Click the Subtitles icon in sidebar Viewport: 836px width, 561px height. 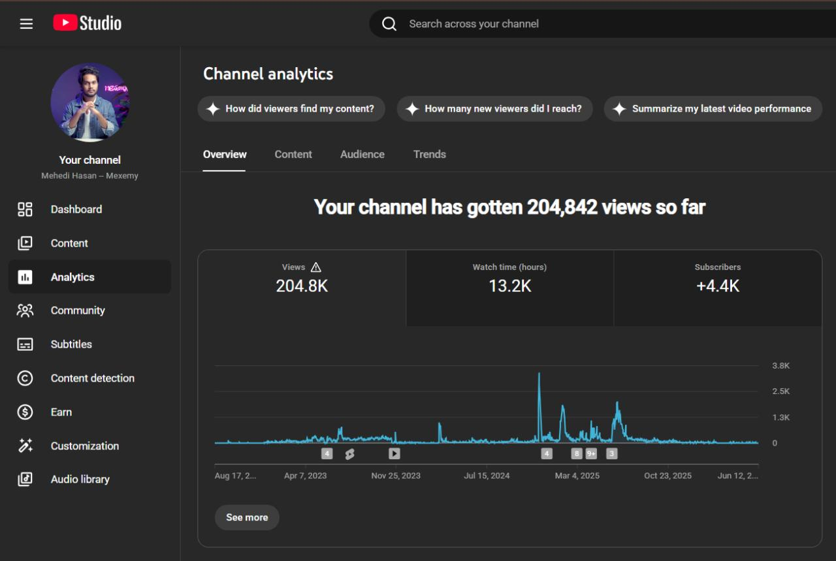point(25,344)
